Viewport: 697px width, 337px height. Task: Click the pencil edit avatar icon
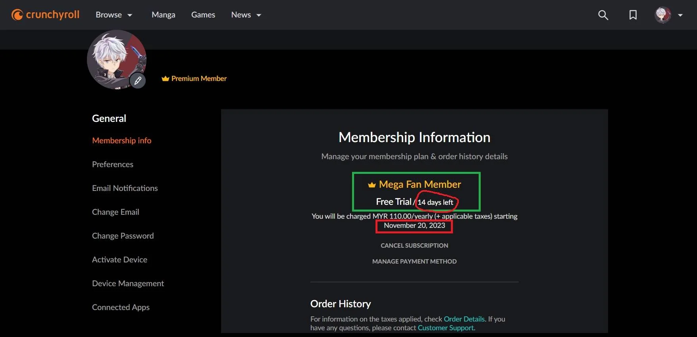138,81
